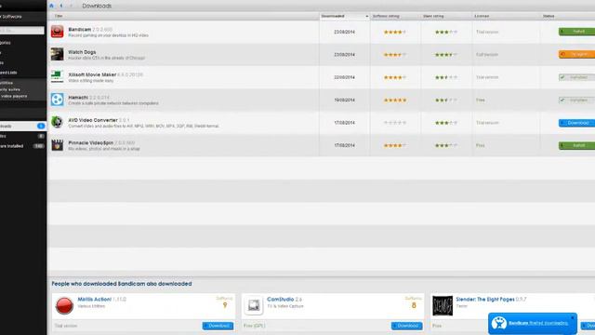Navigate forward with the right arrow
The height and width of the screenshot is (335, 595).
(x=71, y=6)
